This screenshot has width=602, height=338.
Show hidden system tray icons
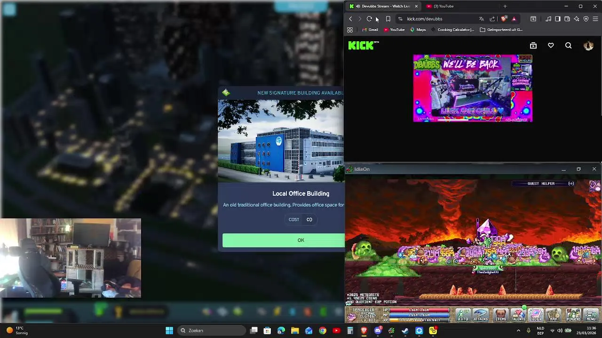(519, 330)
